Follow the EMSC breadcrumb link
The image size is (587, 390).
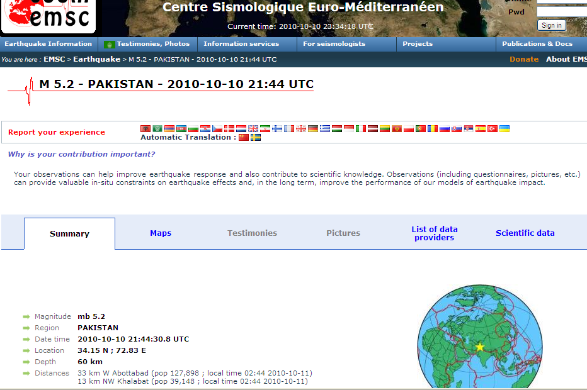pyautogui.click(x=54, y=59)
